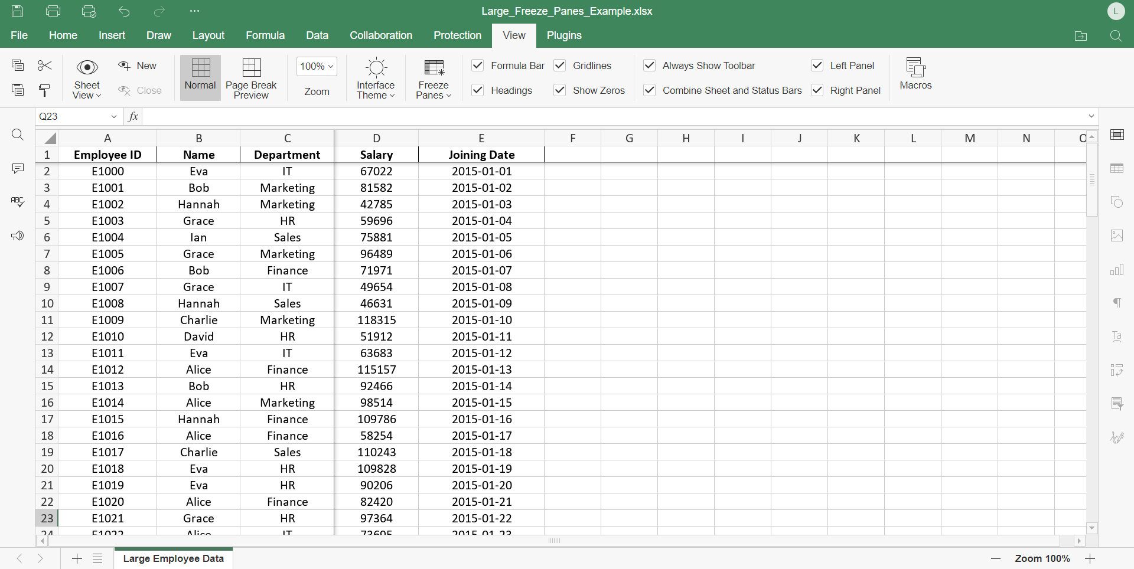Open Chart settings in the right panel
Screen dimensions: 1134x569
[x=1118, y=270]
